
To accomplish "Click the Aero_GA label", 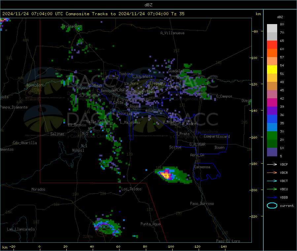I will [197, 155].
